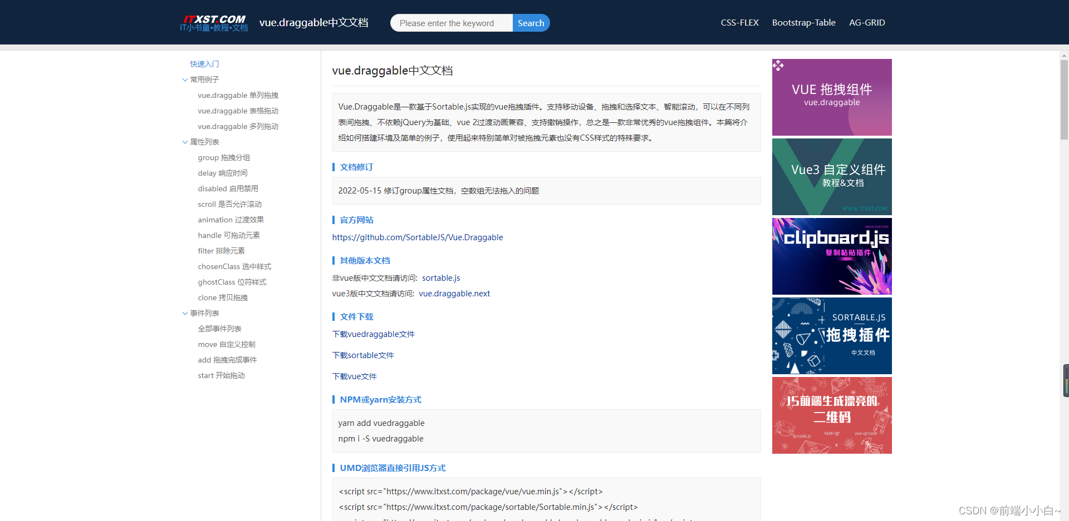Open the SORTABLE.JS 拖拽插件 banner
Viewport: 1069px width, 521px height.
[831, 336]
